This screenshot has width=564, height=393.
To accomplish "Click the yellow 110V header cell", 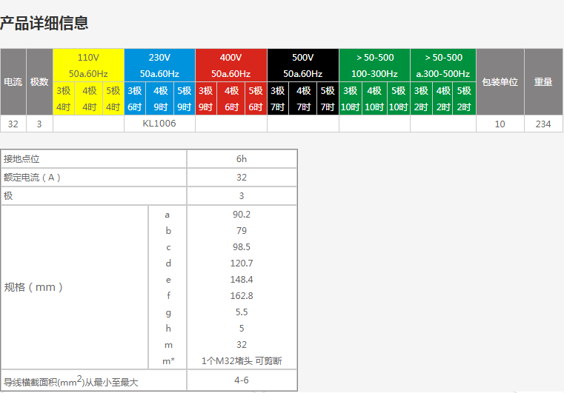I will [x=88, y=65].
